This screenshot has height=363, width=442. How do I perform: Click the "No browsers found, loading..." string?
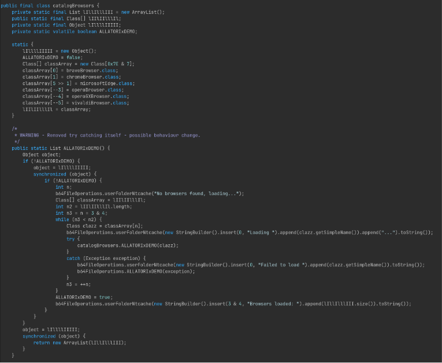pyautogui.click(x=196, y=194)
